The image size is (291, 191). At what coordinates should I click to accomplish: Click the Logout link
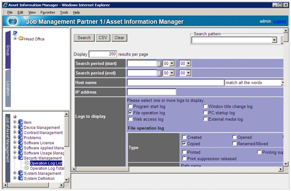(x=280, y=21)
